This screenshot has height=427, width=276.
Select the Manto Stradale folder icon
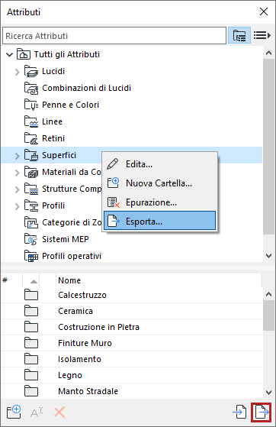(31, 391)
